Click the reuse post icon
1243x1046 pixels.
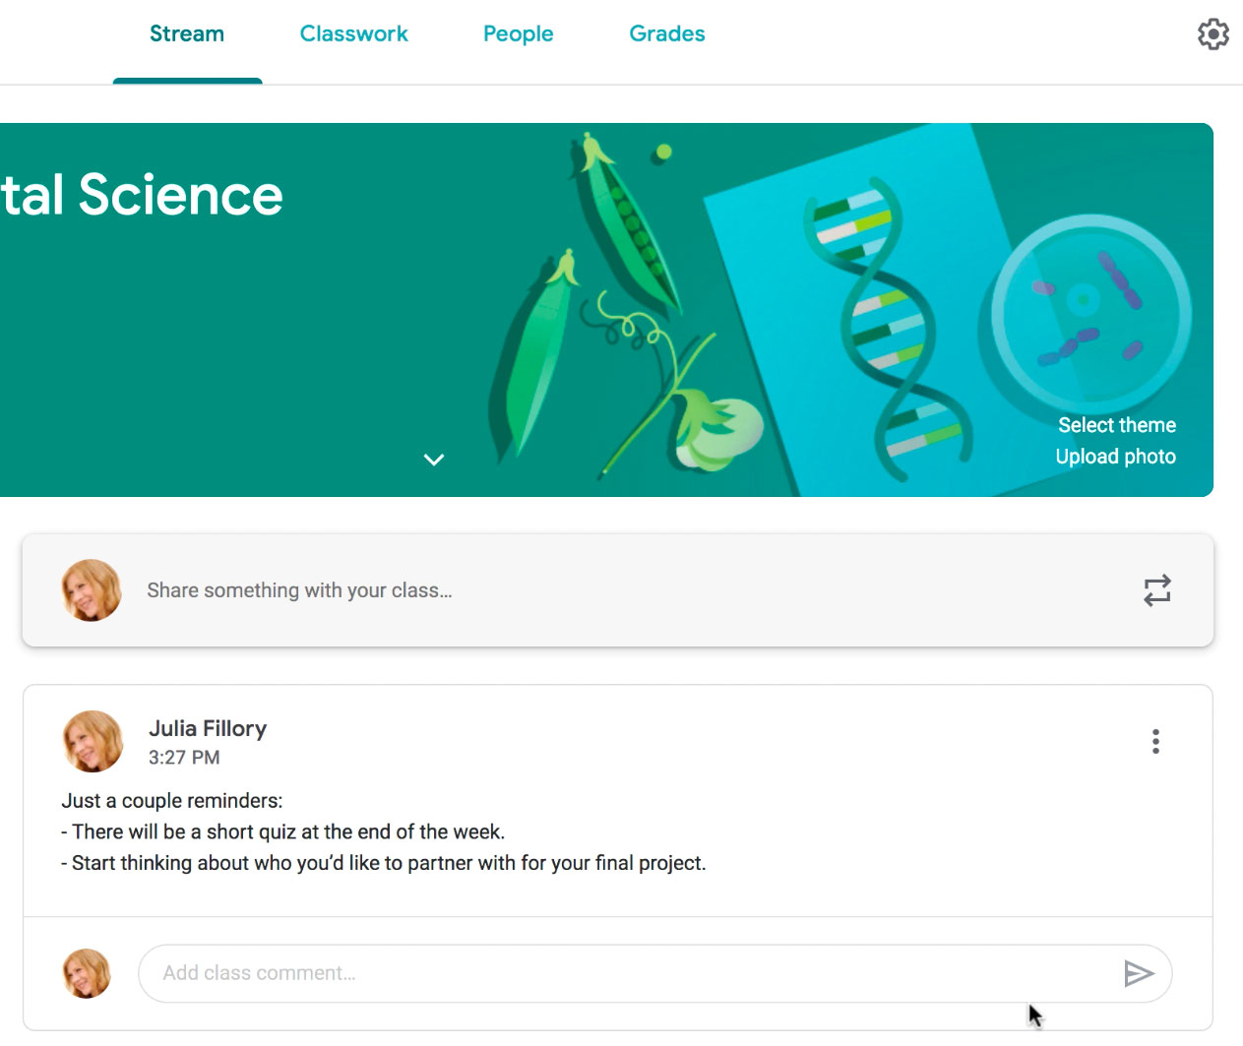(x=1156, y=590)
